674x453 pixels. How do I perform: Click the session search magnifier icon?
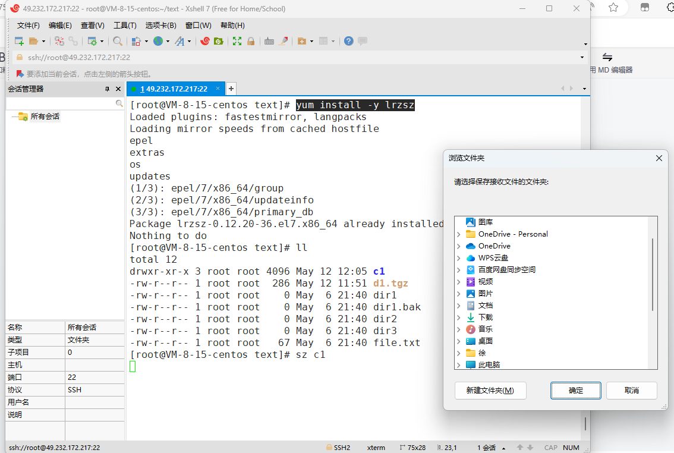pos(119,103)
